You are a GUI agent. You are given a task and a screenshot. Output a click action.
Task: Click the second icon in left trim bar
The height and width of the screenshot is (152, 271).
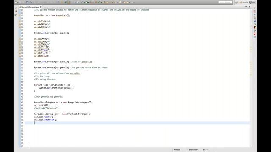click(x=16, y=11)
